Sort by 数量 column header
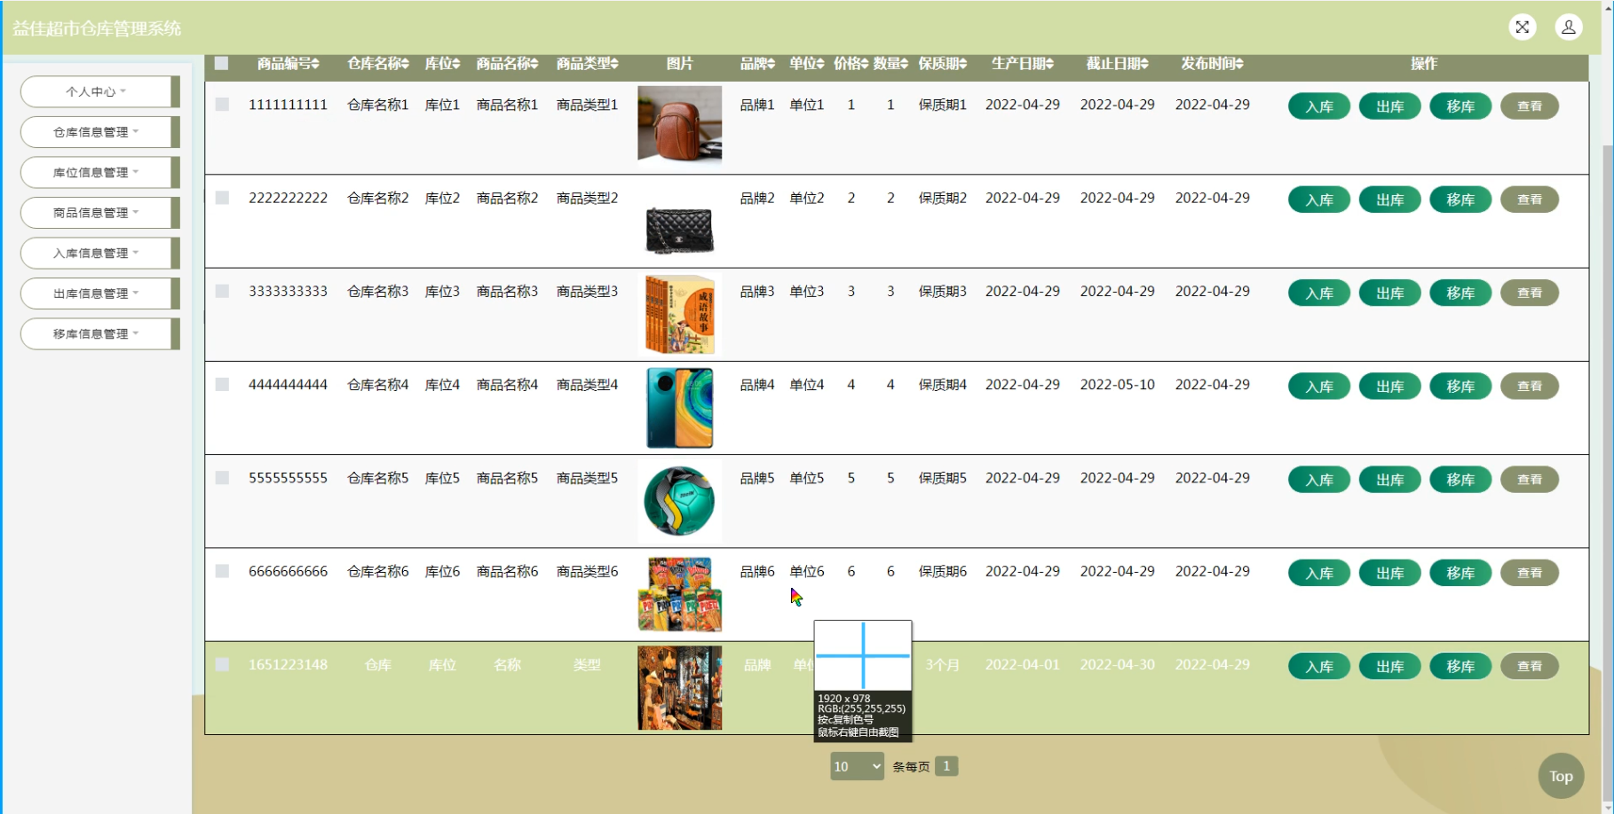Image resolution: width=1614 pixels, height=814 pixels. pos(890,64)
